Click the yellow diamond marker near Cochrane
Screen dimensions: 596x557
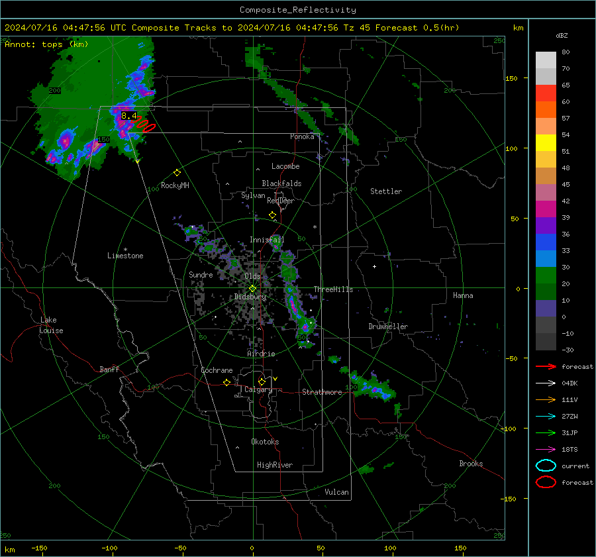point(226,383)
